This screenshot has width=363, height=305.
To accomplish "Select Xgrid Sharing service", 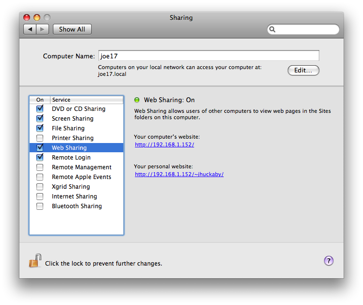I will coord(71,187).
